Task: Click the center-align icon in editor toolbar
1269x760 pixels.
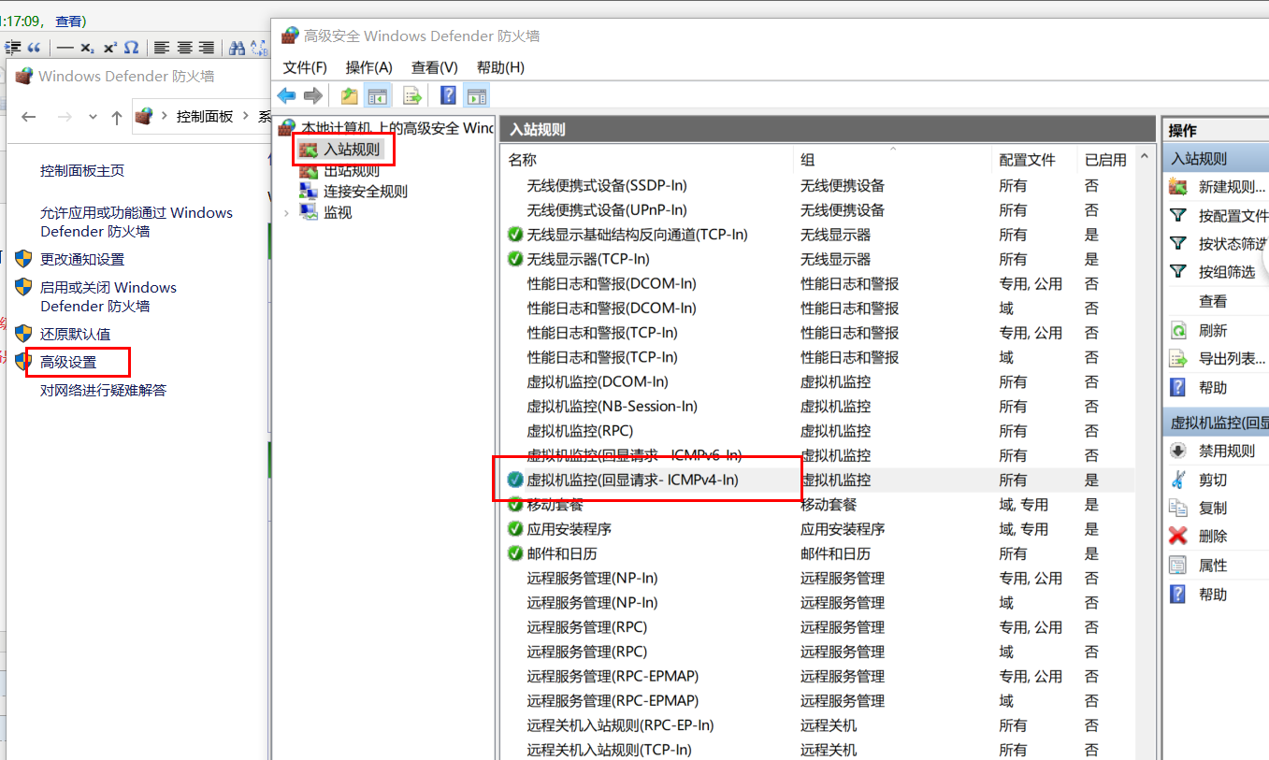Action: [184, 47]
